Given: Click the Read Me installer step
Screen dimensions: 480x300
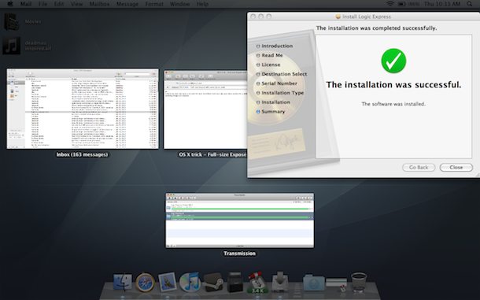Looking at the screenshot, I should [x=271, y=55].
